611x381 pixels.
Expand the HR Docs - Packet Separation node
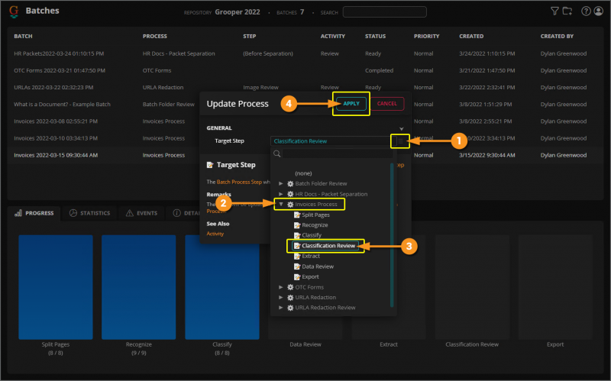281,194
